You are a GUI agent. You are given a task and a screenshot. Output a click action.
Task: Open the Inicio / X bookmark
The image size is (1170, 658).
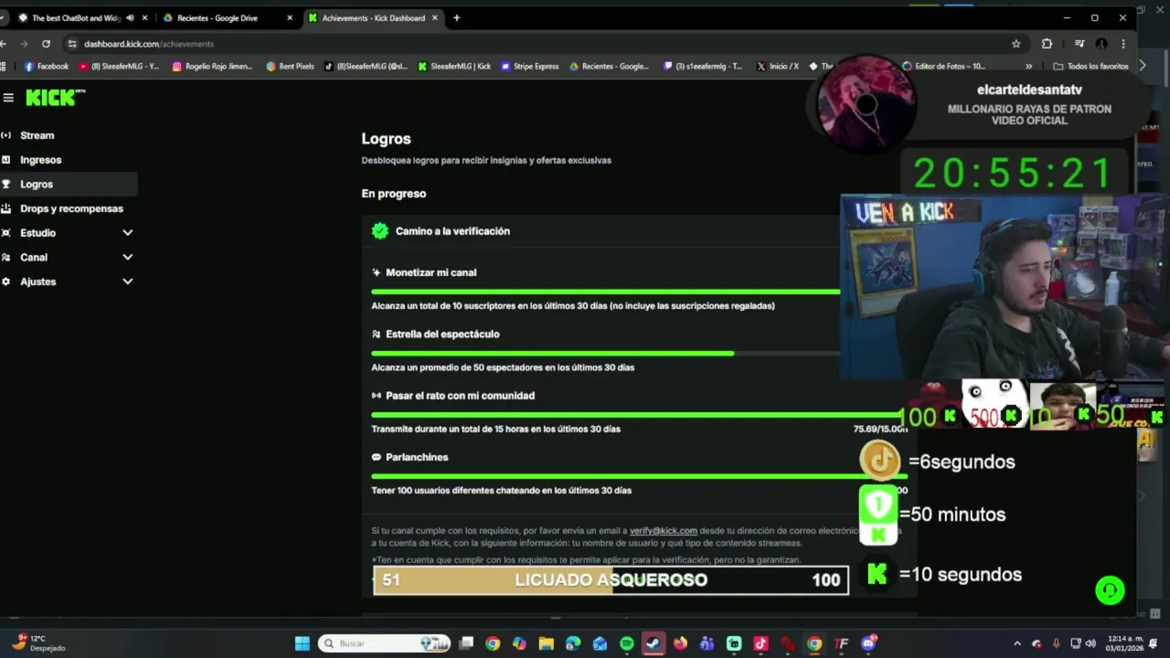778,66
